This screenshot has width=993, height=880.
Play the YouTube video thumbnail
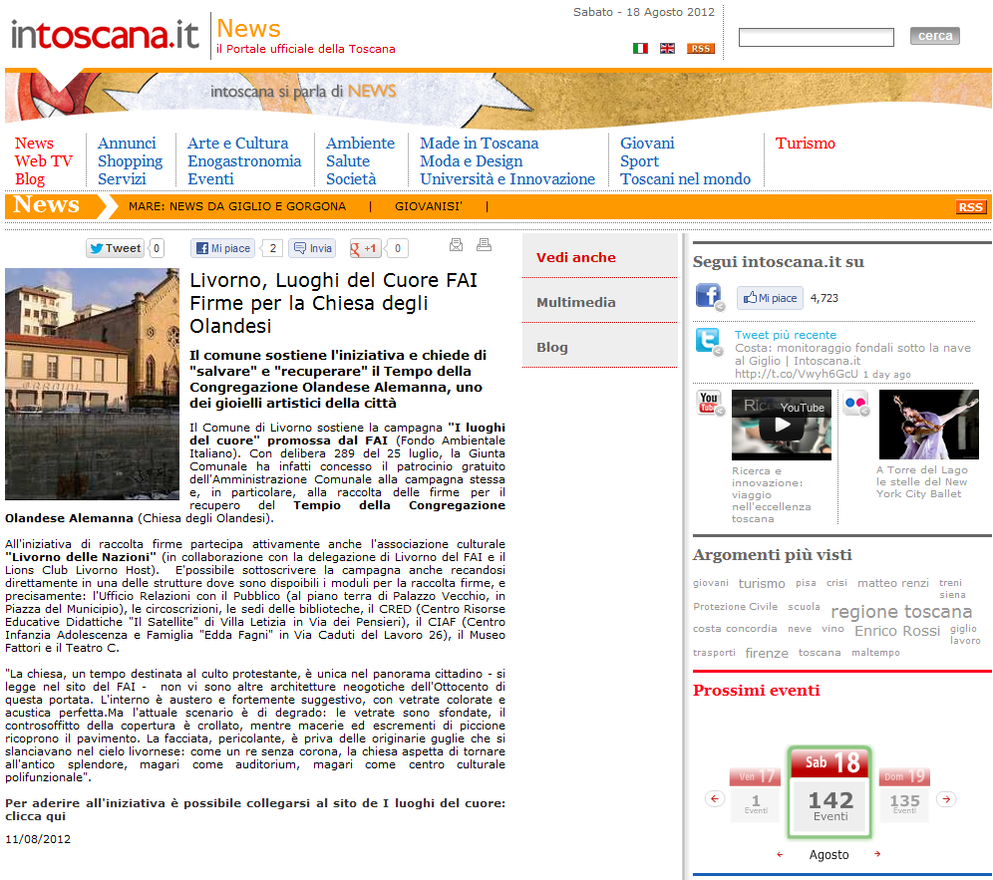781,425
